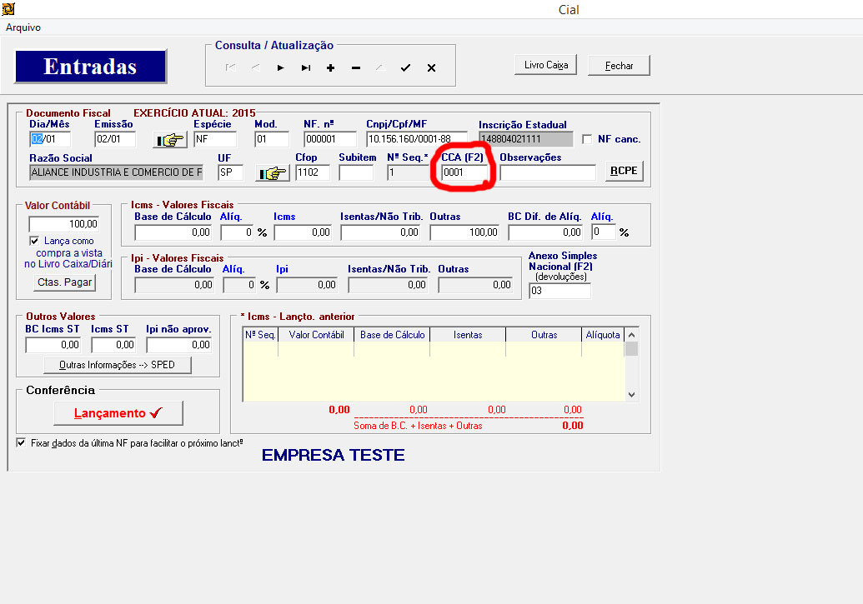Click the Ctas. Pagar button

[65, 282]
